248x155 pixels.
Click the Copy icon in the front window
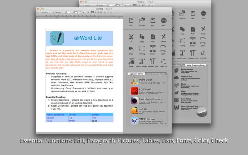pyautogui.click(x=142, y=37)
